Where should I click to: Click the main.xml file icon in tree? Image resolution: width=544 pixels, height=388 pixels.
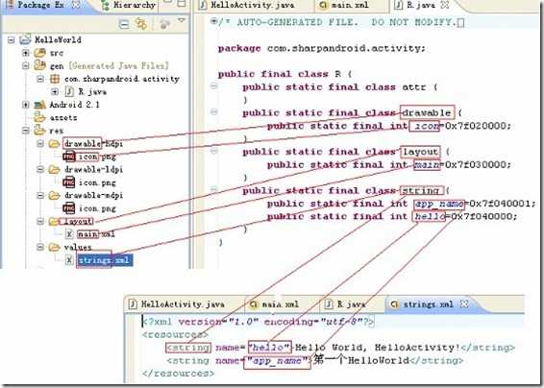[69, 234]
